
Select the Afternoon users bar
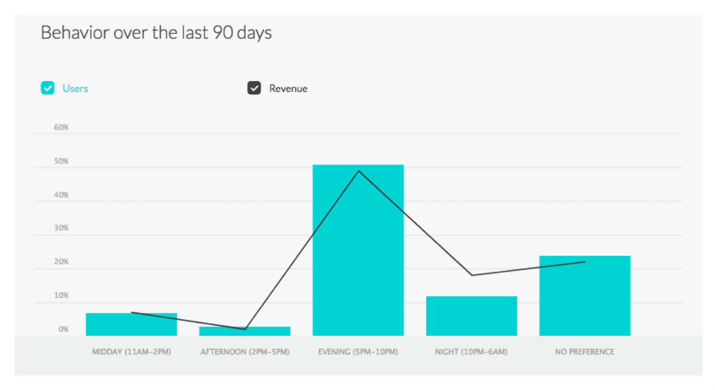pos(245,331)
